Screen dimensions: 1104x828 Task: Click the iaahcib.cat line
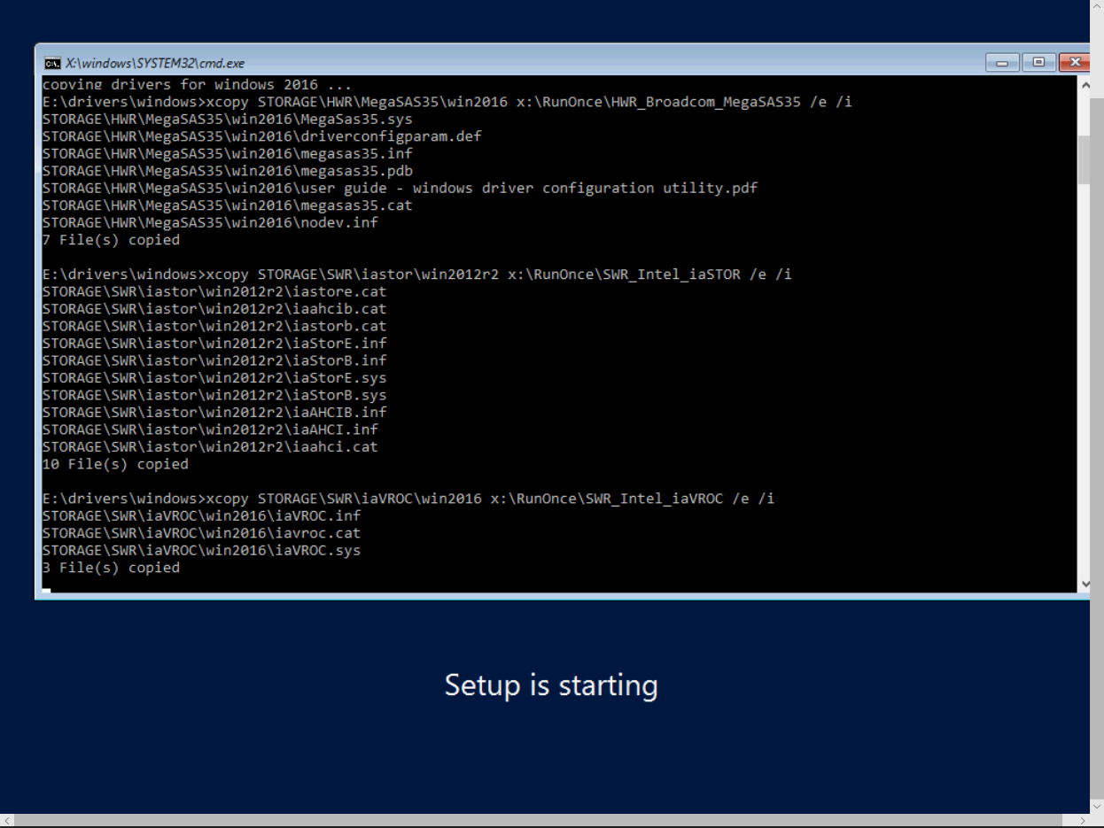tap(214, 309)
